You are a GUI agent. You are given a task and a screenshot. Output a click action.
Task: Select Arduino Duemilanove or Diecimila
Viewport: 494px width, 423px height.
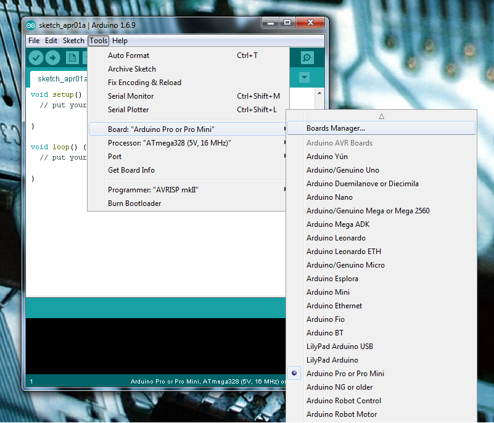click(382, 184)
